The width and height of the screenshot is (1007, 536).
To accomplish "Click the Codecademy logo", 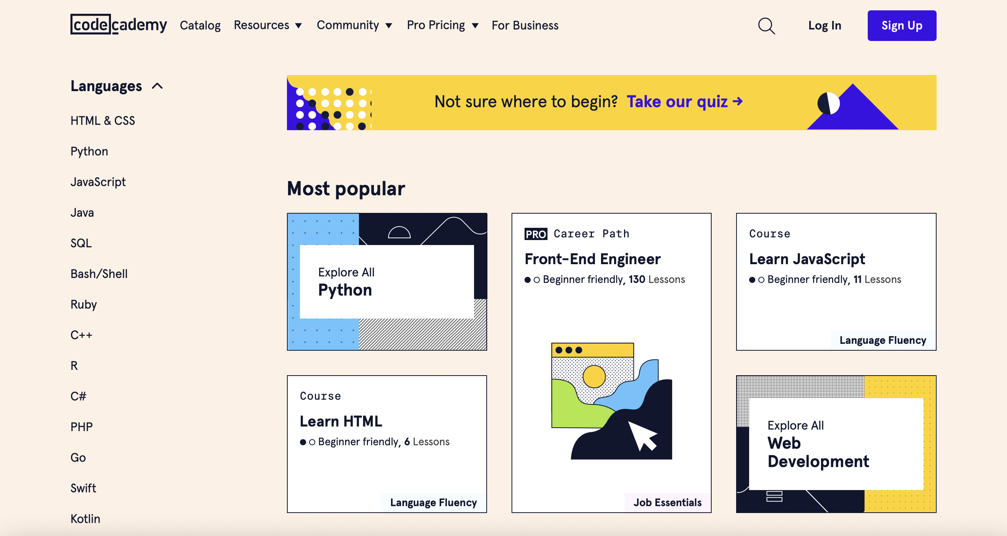I will coord(119,25).
